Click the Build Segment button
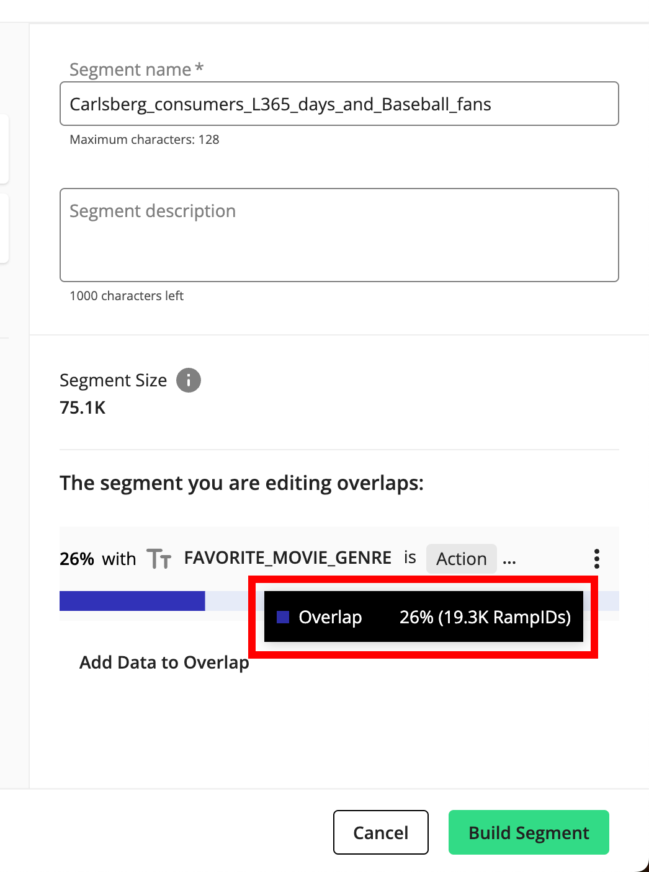The width and height of the screenshot is (649, 872). (529, 832)
